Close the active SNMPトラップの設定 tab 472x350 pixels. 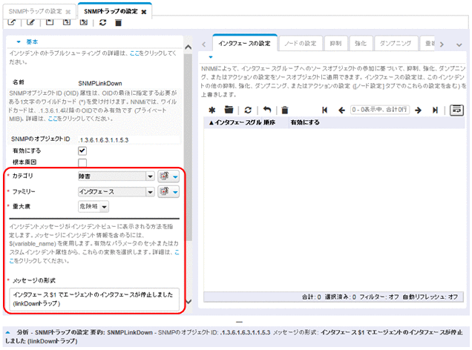pos(144,12)
